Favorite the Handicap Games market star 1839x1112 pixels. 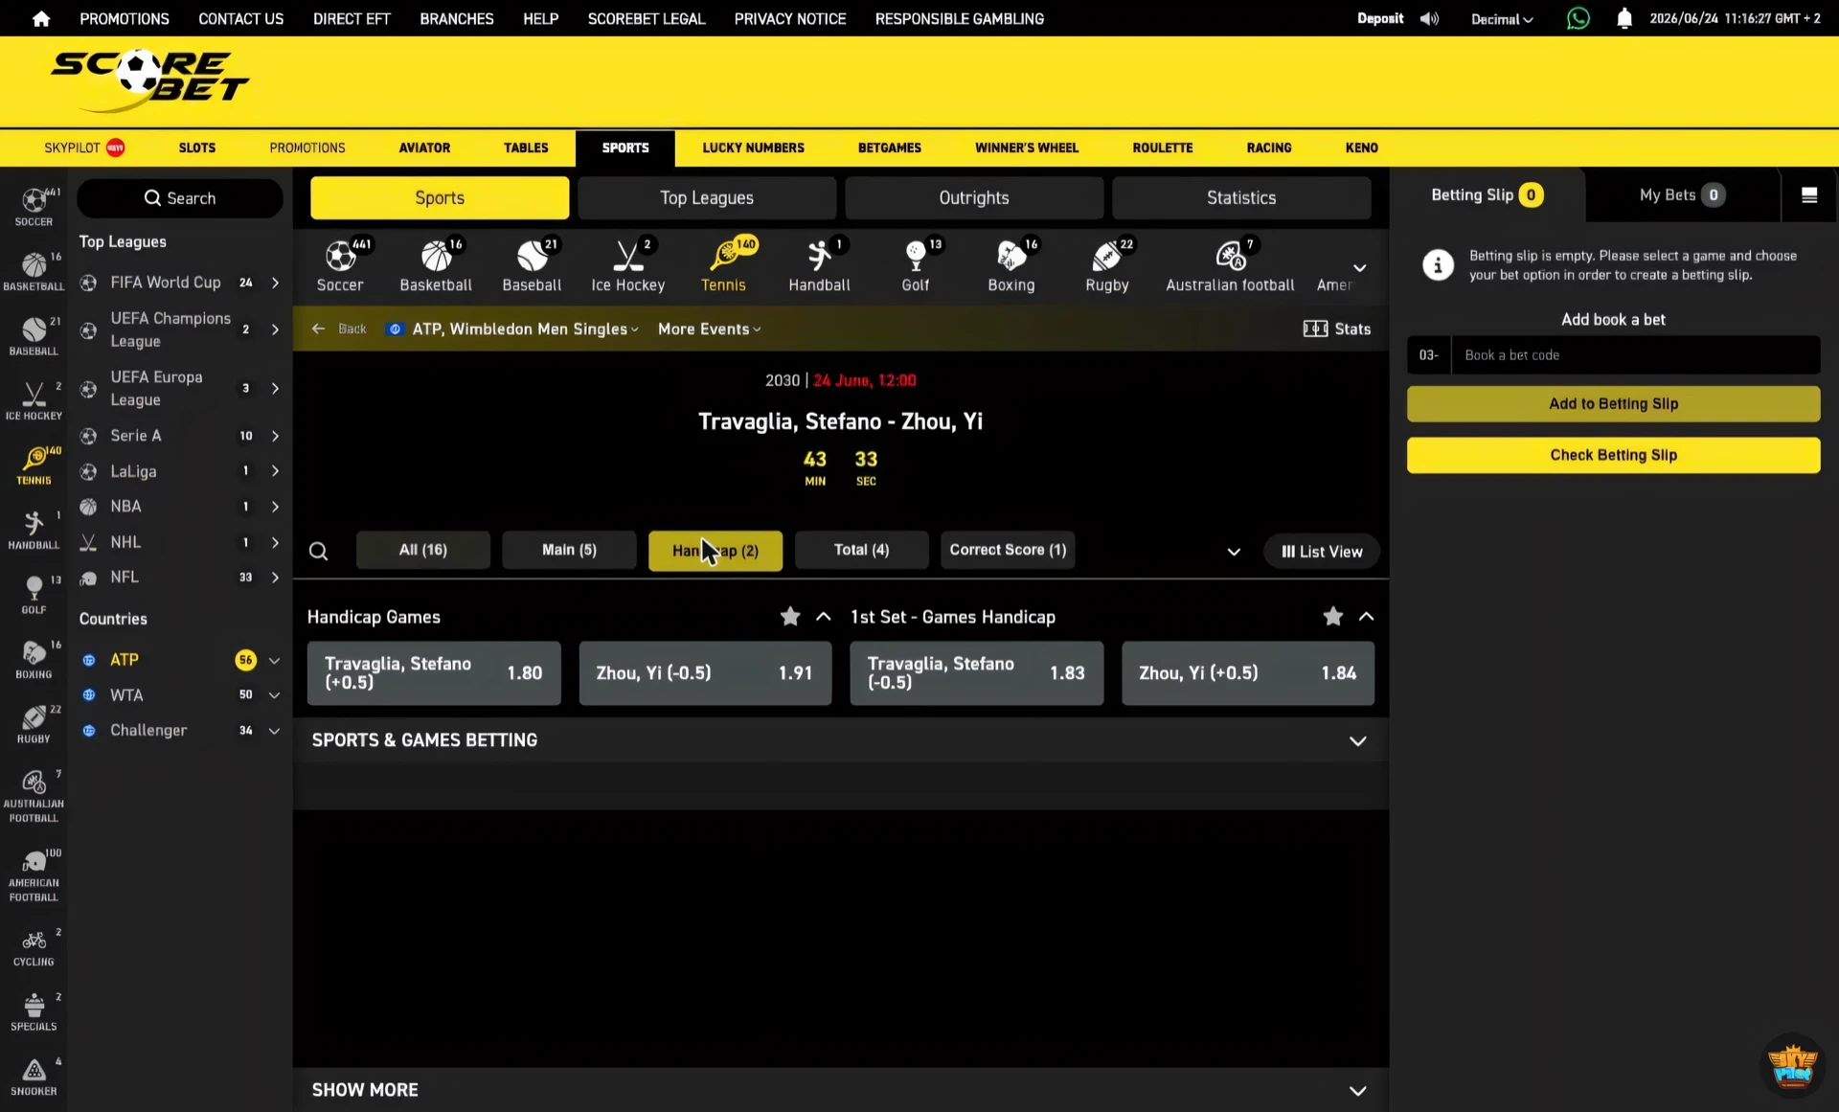click(x=789, y=617)
